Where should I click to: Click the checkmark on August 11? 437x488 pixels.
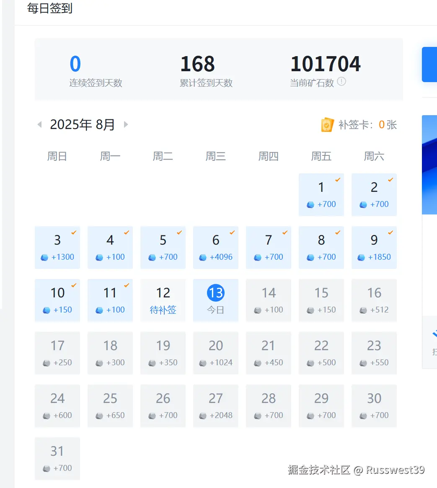click(127, 285)
